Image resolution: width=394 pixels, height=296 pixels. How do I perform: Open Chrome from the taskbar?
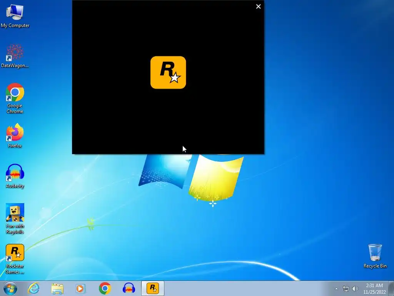105,288
